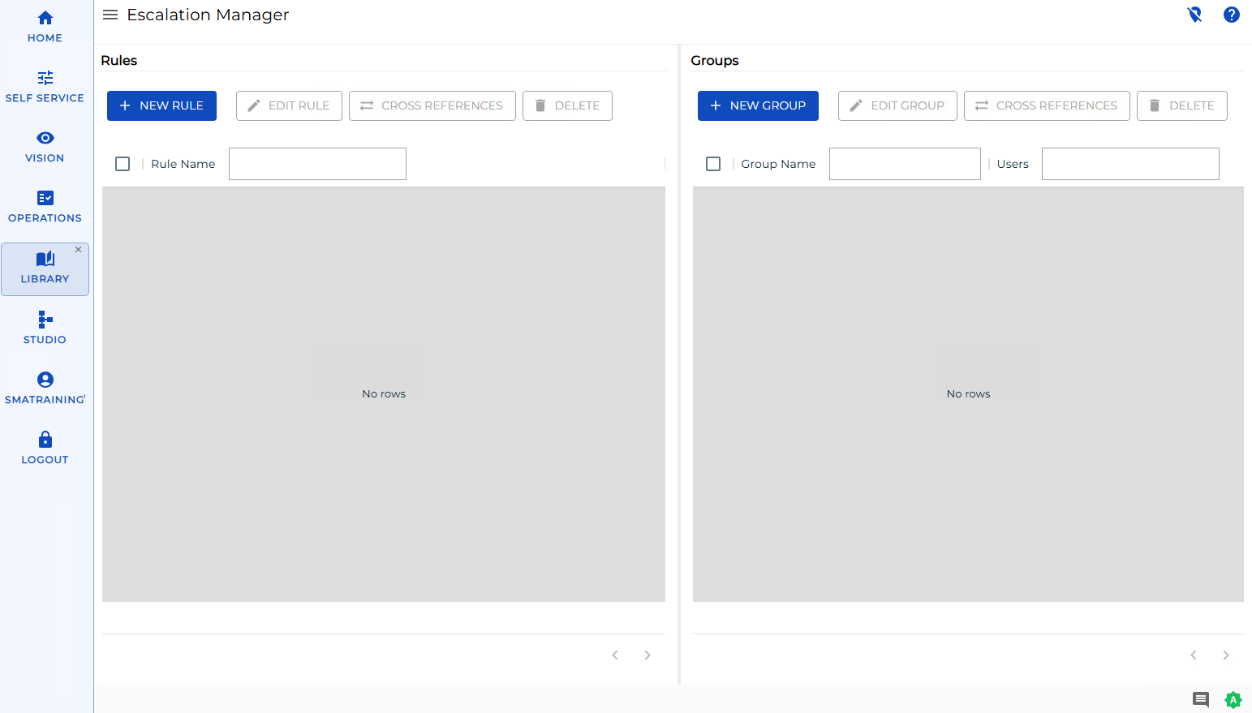
Task: Open the SMATRAINING user profile
Action: pos(45,389)
